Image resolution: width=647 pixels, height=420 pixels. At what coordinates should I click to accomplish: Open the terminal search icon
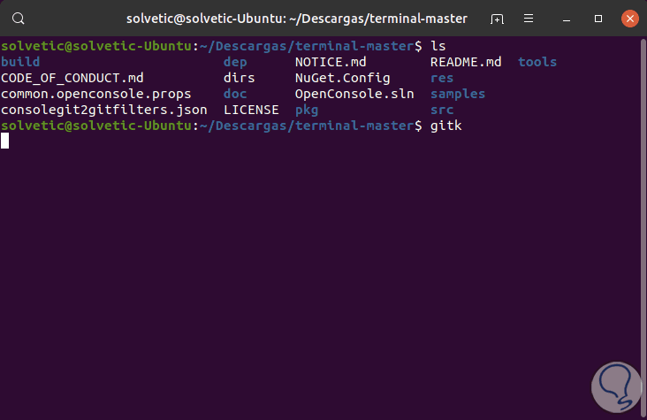(x=19, y=18)
